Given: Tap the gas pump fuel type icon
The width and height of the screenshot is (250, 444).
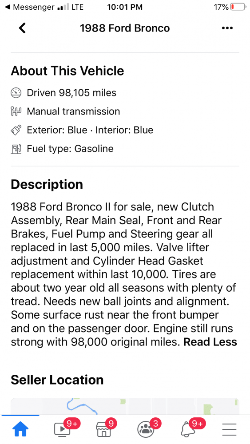Looking at the screenshot, I should point(16,149).
